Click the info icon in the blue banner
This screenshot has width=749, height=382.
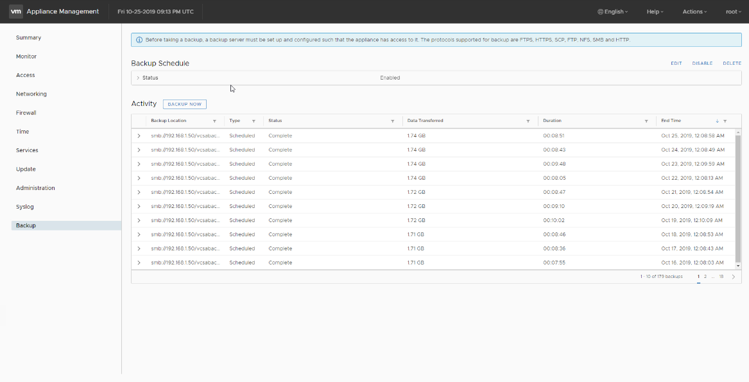coord(139,40)
